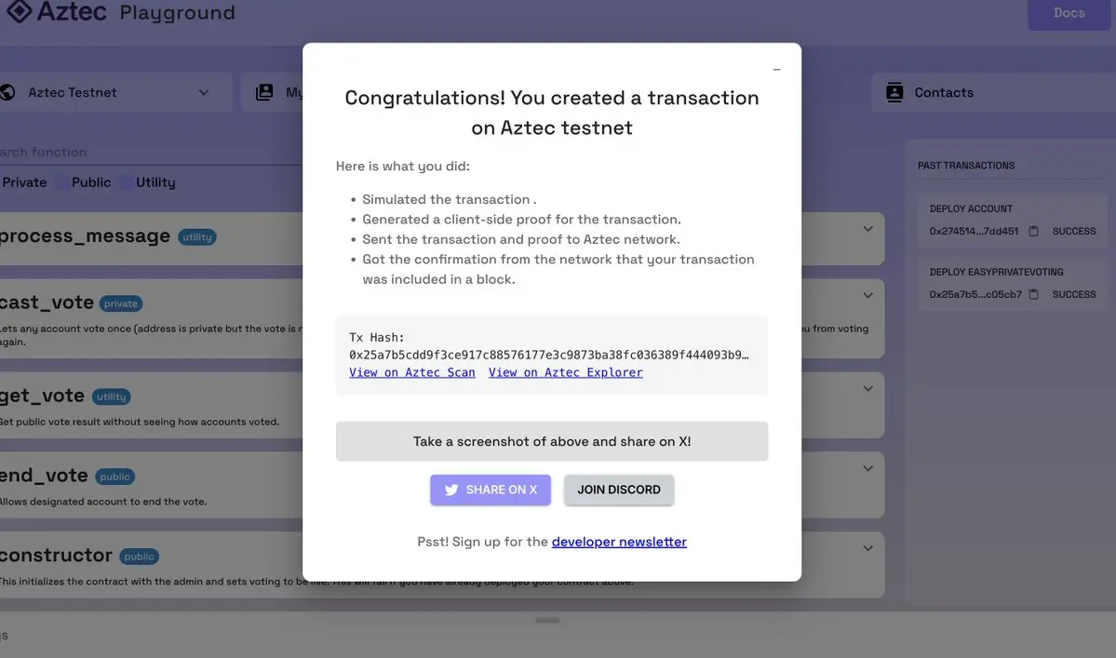1116x658 pixels.
Task: Toggle the Public function filter checkbox
Action: (x=62, y=182)
